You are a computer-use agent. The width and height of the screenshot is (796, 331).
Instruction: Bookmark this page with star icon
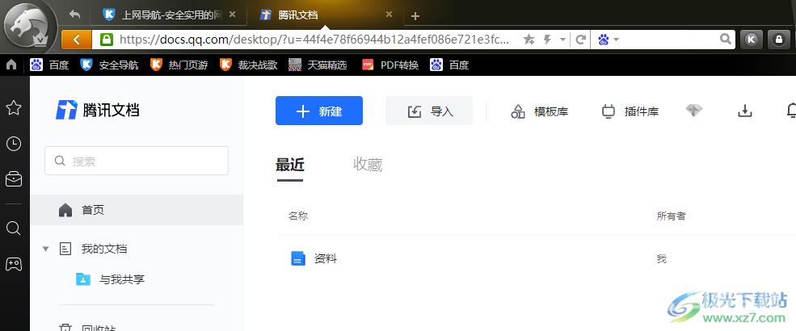[x=529, y=39]
